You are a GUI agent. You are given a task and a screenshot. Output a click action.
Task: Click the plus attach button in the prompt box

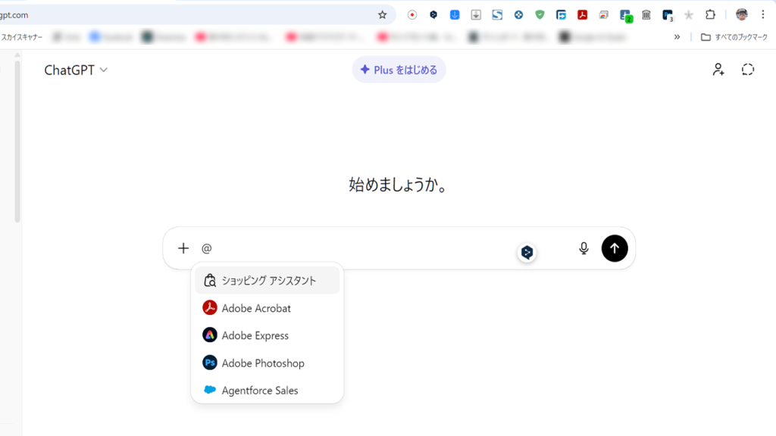[x=183, y=248]
